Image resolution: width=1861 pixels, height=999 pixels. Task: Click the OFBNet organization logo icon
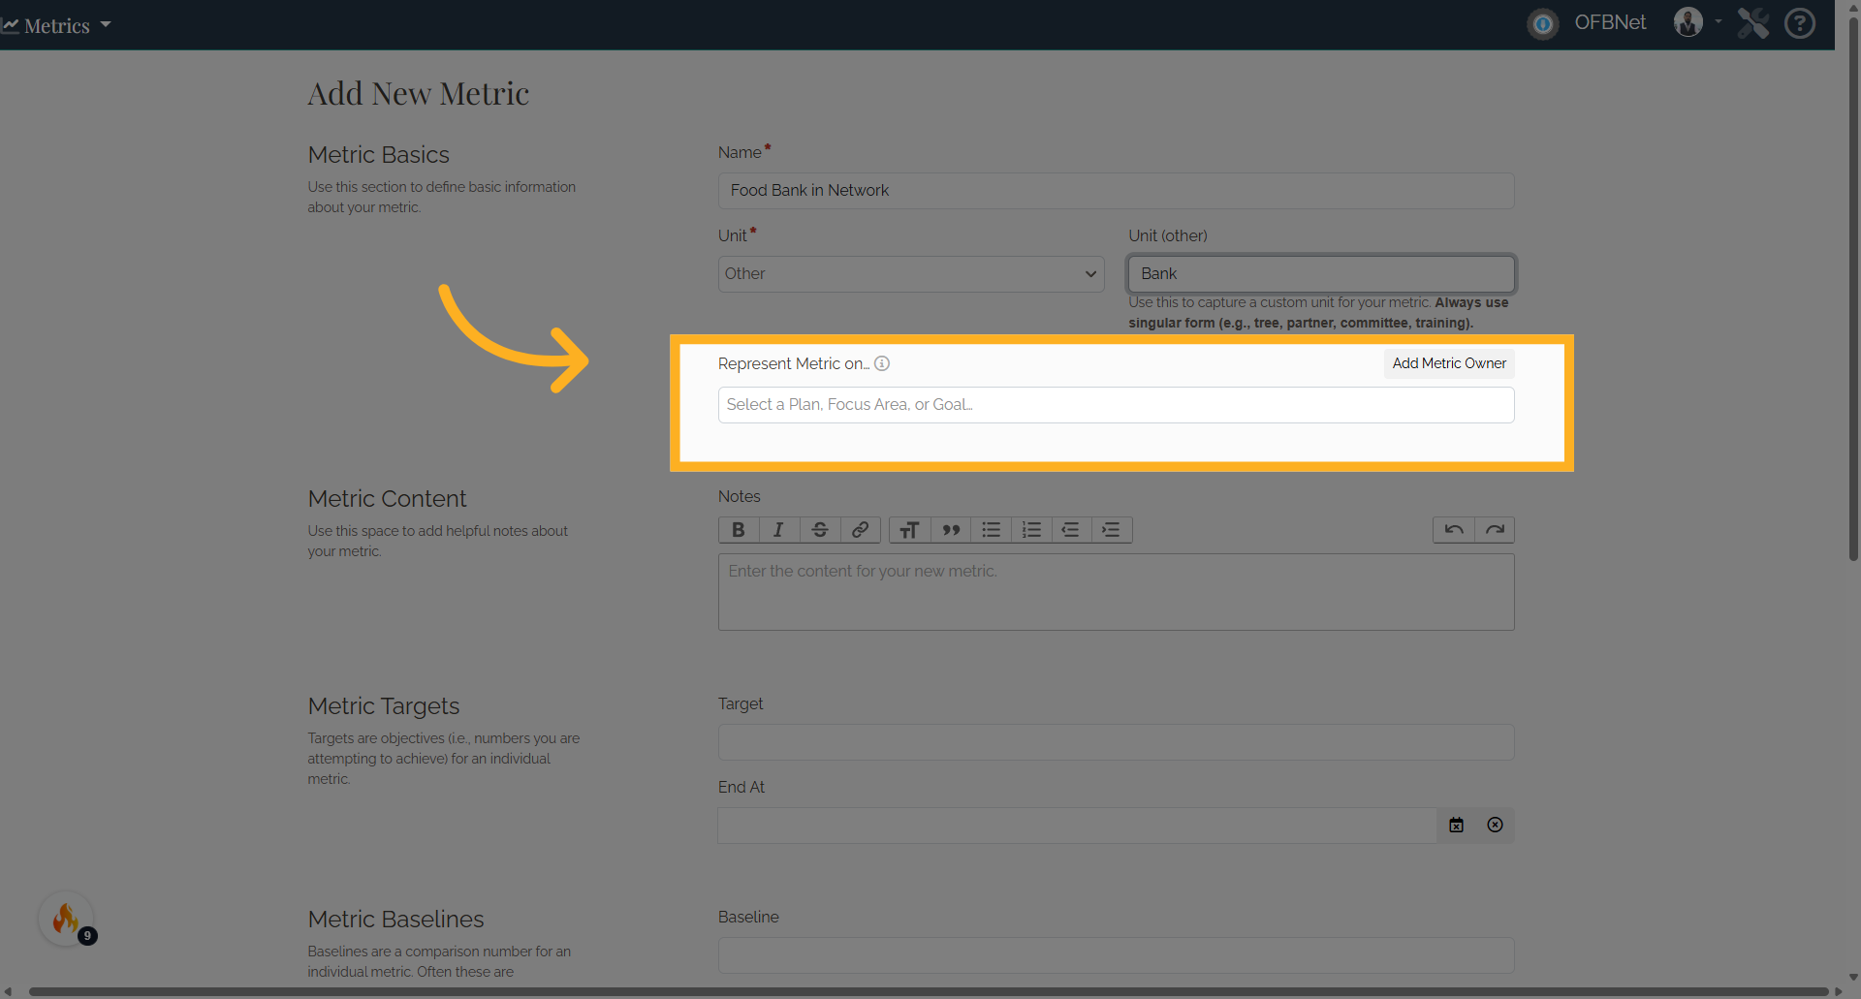click(1543, 23)
